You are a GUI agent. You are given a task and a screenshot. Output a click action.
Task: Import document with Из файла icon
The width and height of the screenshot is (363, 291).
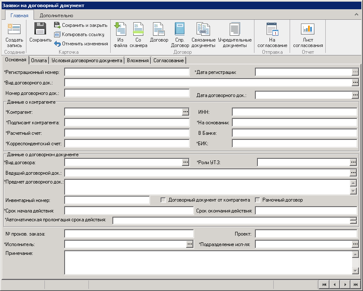120,35
